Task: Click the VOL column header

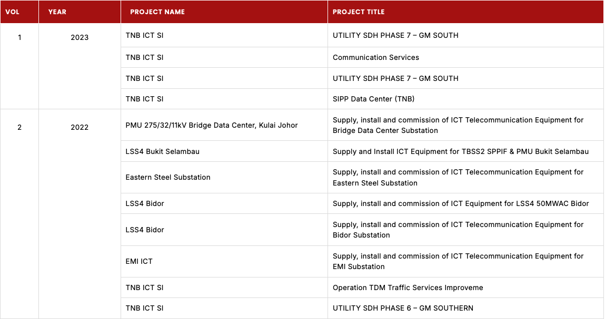Action: [x=12, y=12]
